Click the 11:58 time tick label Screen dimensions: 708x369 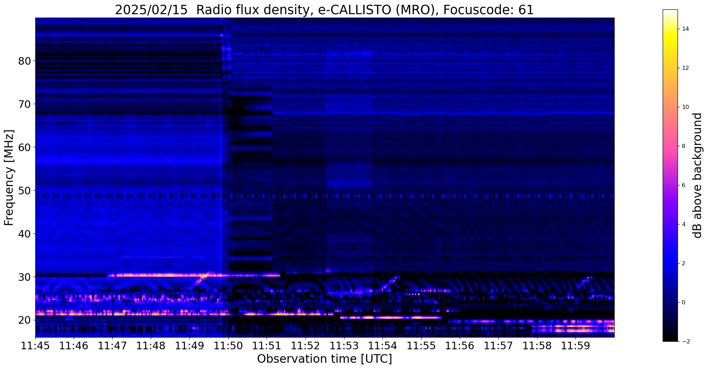(536, 346)
